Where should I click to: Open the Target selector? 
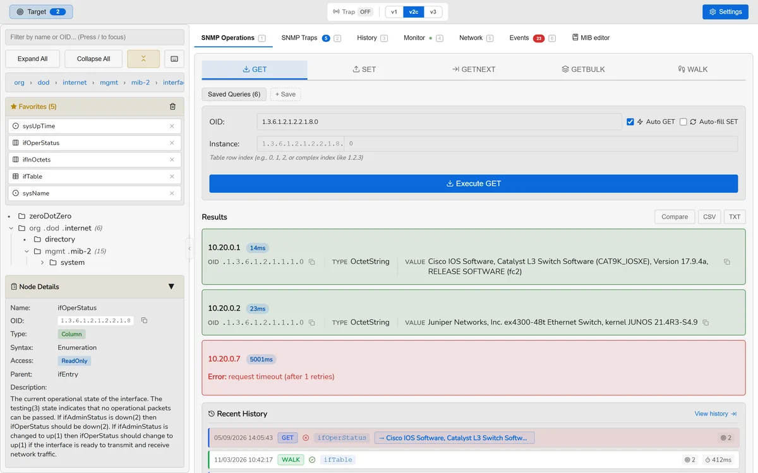pyautogui.click(x=41, y=11)
